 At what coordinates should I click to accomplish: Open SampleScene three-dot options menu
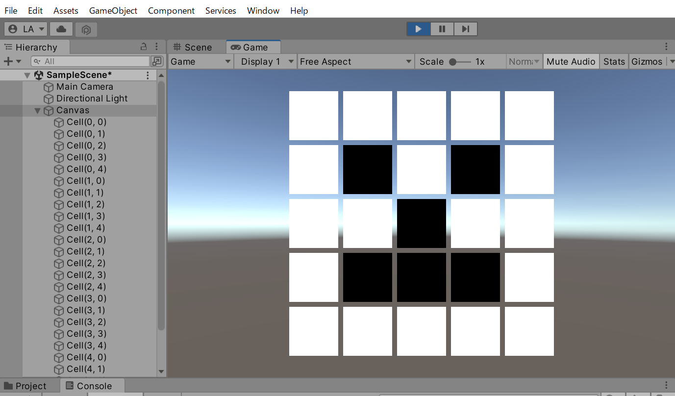pos(148,75)
